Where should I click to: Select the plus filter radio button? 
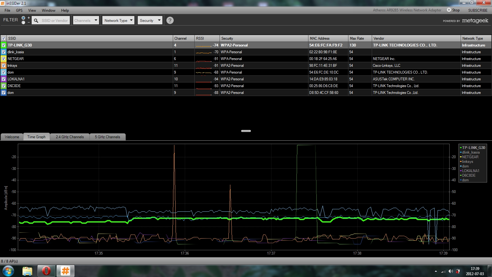point(23,18)
